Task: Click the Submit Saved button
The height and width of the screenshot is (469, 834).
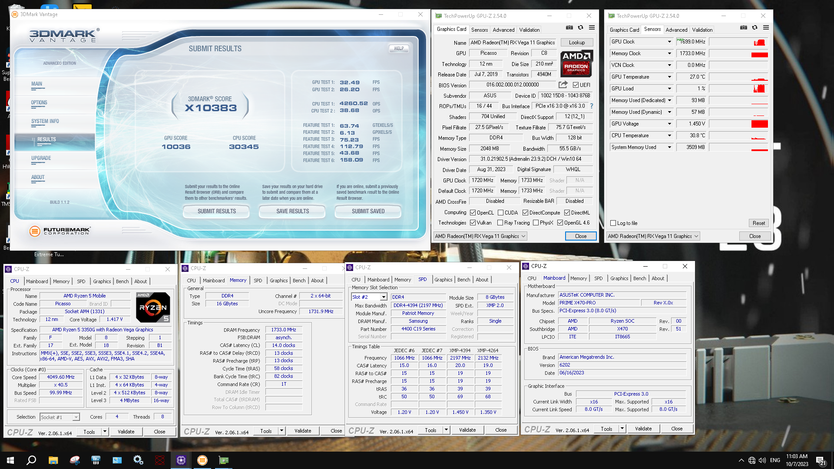Action: click(x=368, y=211)
